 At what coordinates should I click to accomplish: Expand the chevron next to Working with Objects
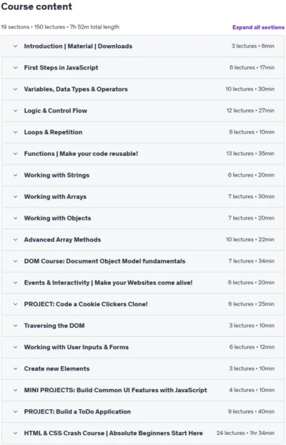tap(15, 218)
